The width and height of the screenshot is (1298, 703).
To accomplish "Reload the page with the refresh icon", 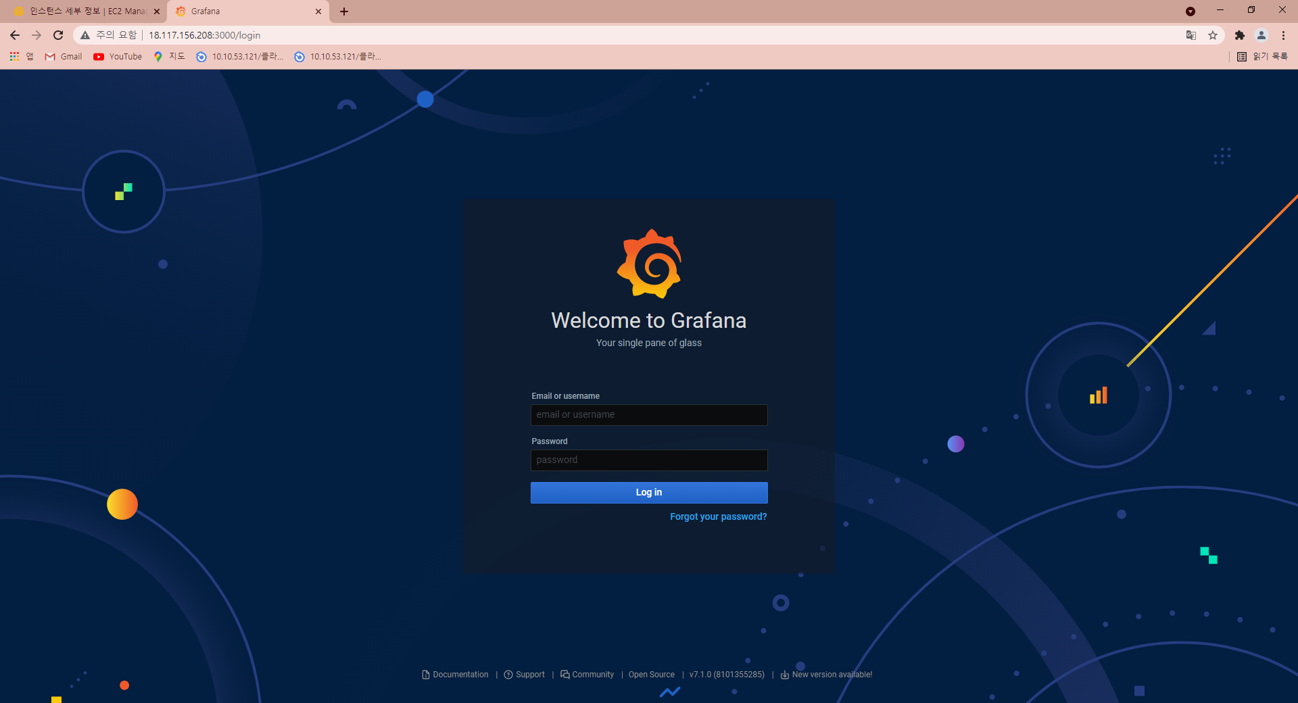I will click(58, 35).
